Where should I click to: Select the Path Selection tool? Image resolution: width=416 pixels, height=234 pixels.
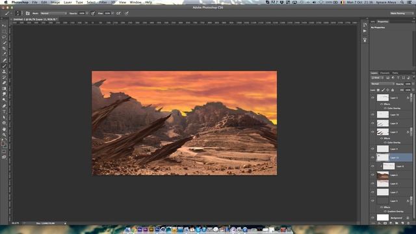4,117
